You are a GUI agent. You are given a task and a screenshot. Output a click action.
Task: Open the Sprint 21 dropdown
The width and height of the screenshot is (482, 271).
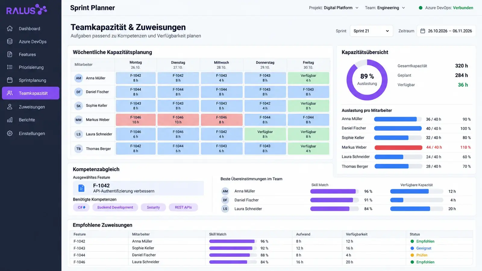pyautogui.click(x=371, y=31)
